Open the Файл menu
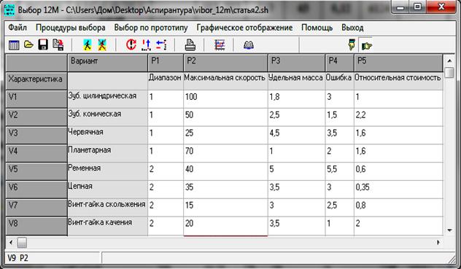Image resolution: width=461 pixels, height=269 pixels. tap(18, 28)
